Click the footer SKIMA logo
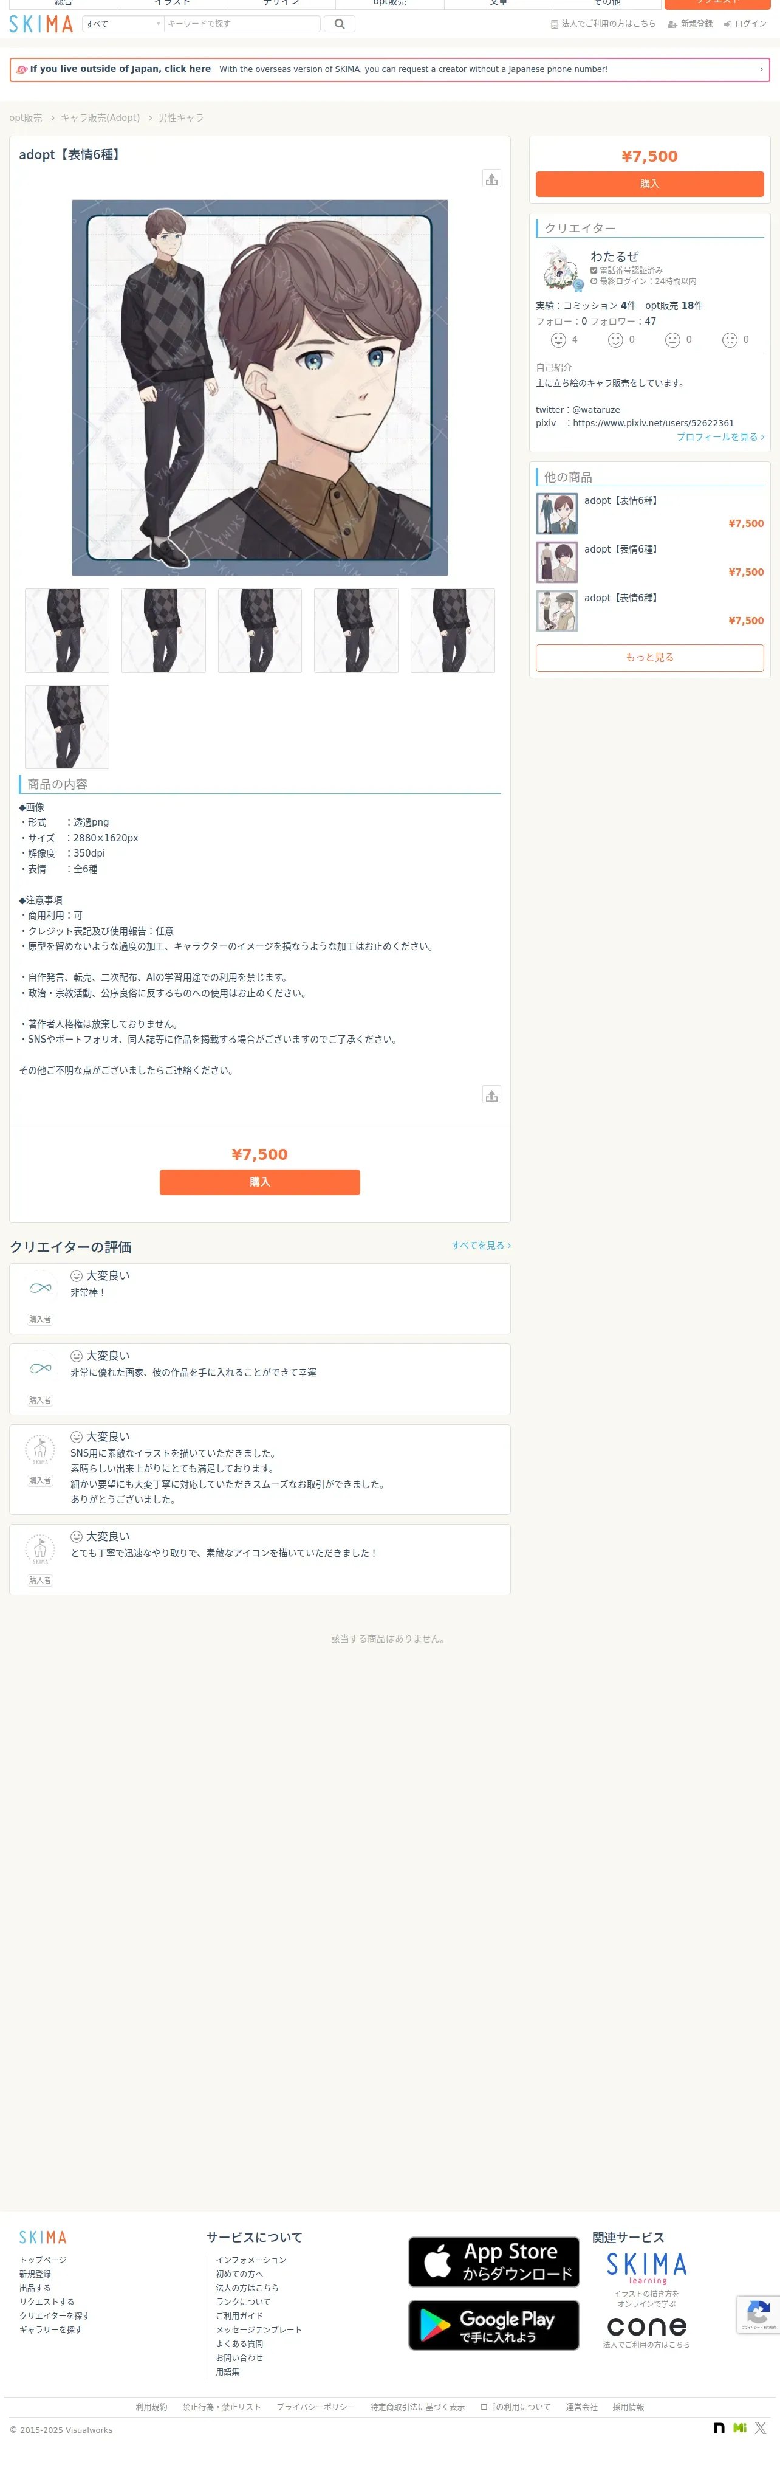This screenshot has height=2479, width=780. (43, 2238)
